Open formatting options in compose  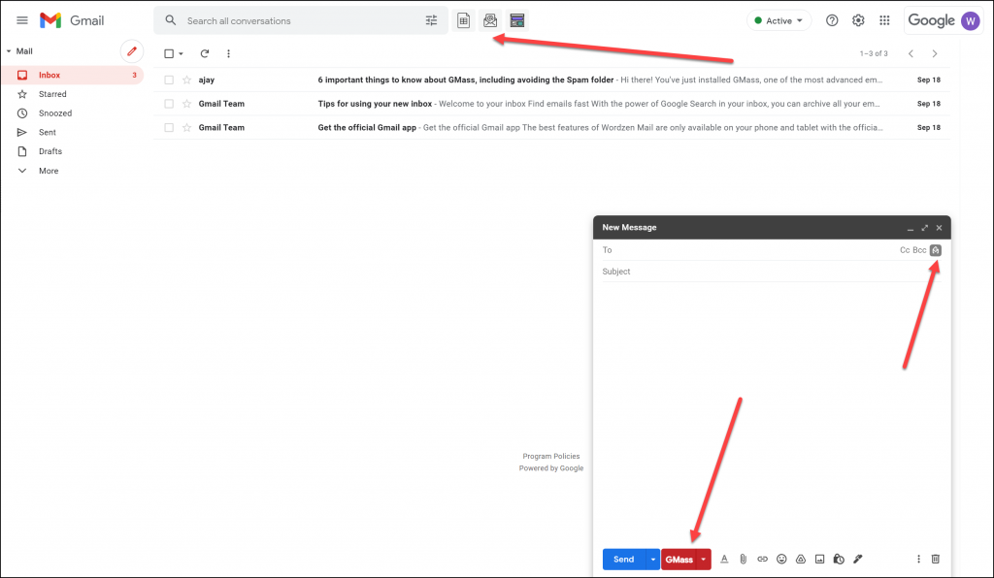724,559
